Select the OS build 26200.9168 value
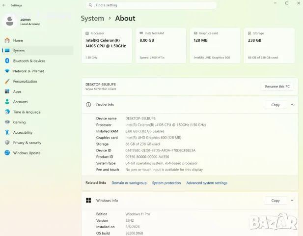 [x=134, y=233]
